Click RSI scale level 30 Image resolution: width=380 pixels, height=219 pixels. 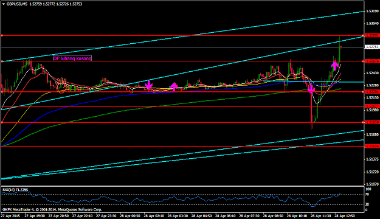pos(367,204)
